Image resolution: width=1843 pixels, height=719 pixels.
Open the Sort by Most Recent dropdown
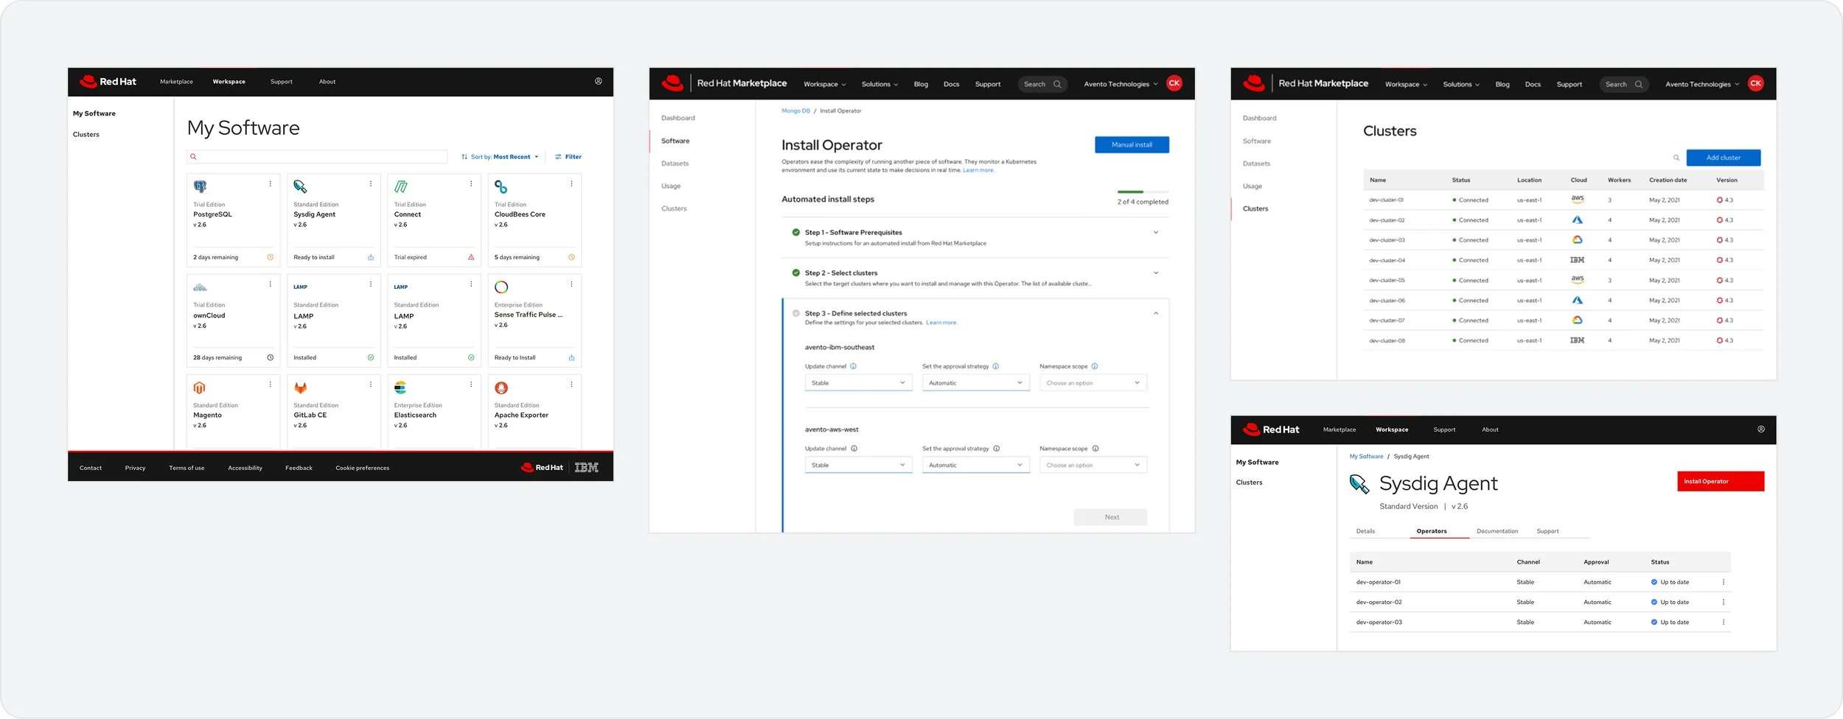pos(500,157)
